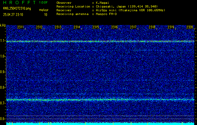The image size is (197, 125).
Task: Click the 1.1 frequency axis label
Action: (x=3, y=41)
